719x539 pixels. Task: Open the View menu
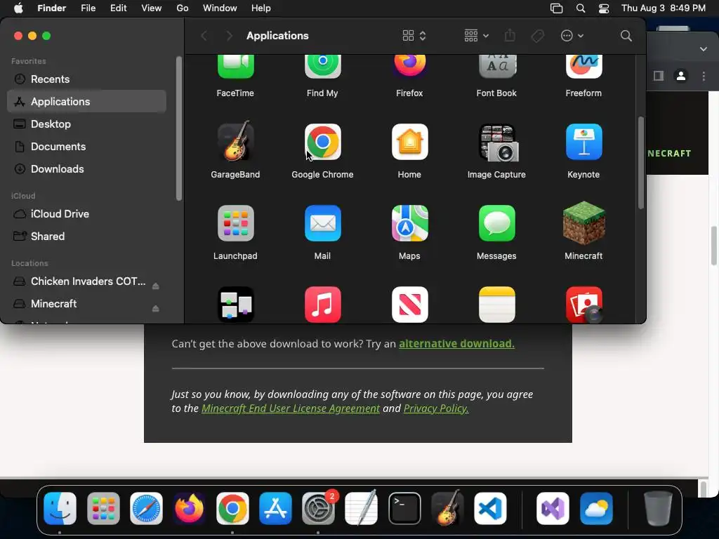coord(152,8)
